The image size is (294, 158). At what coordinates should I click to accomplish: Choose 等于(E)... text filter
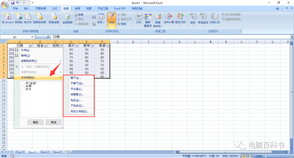click(x=79, y=78)
